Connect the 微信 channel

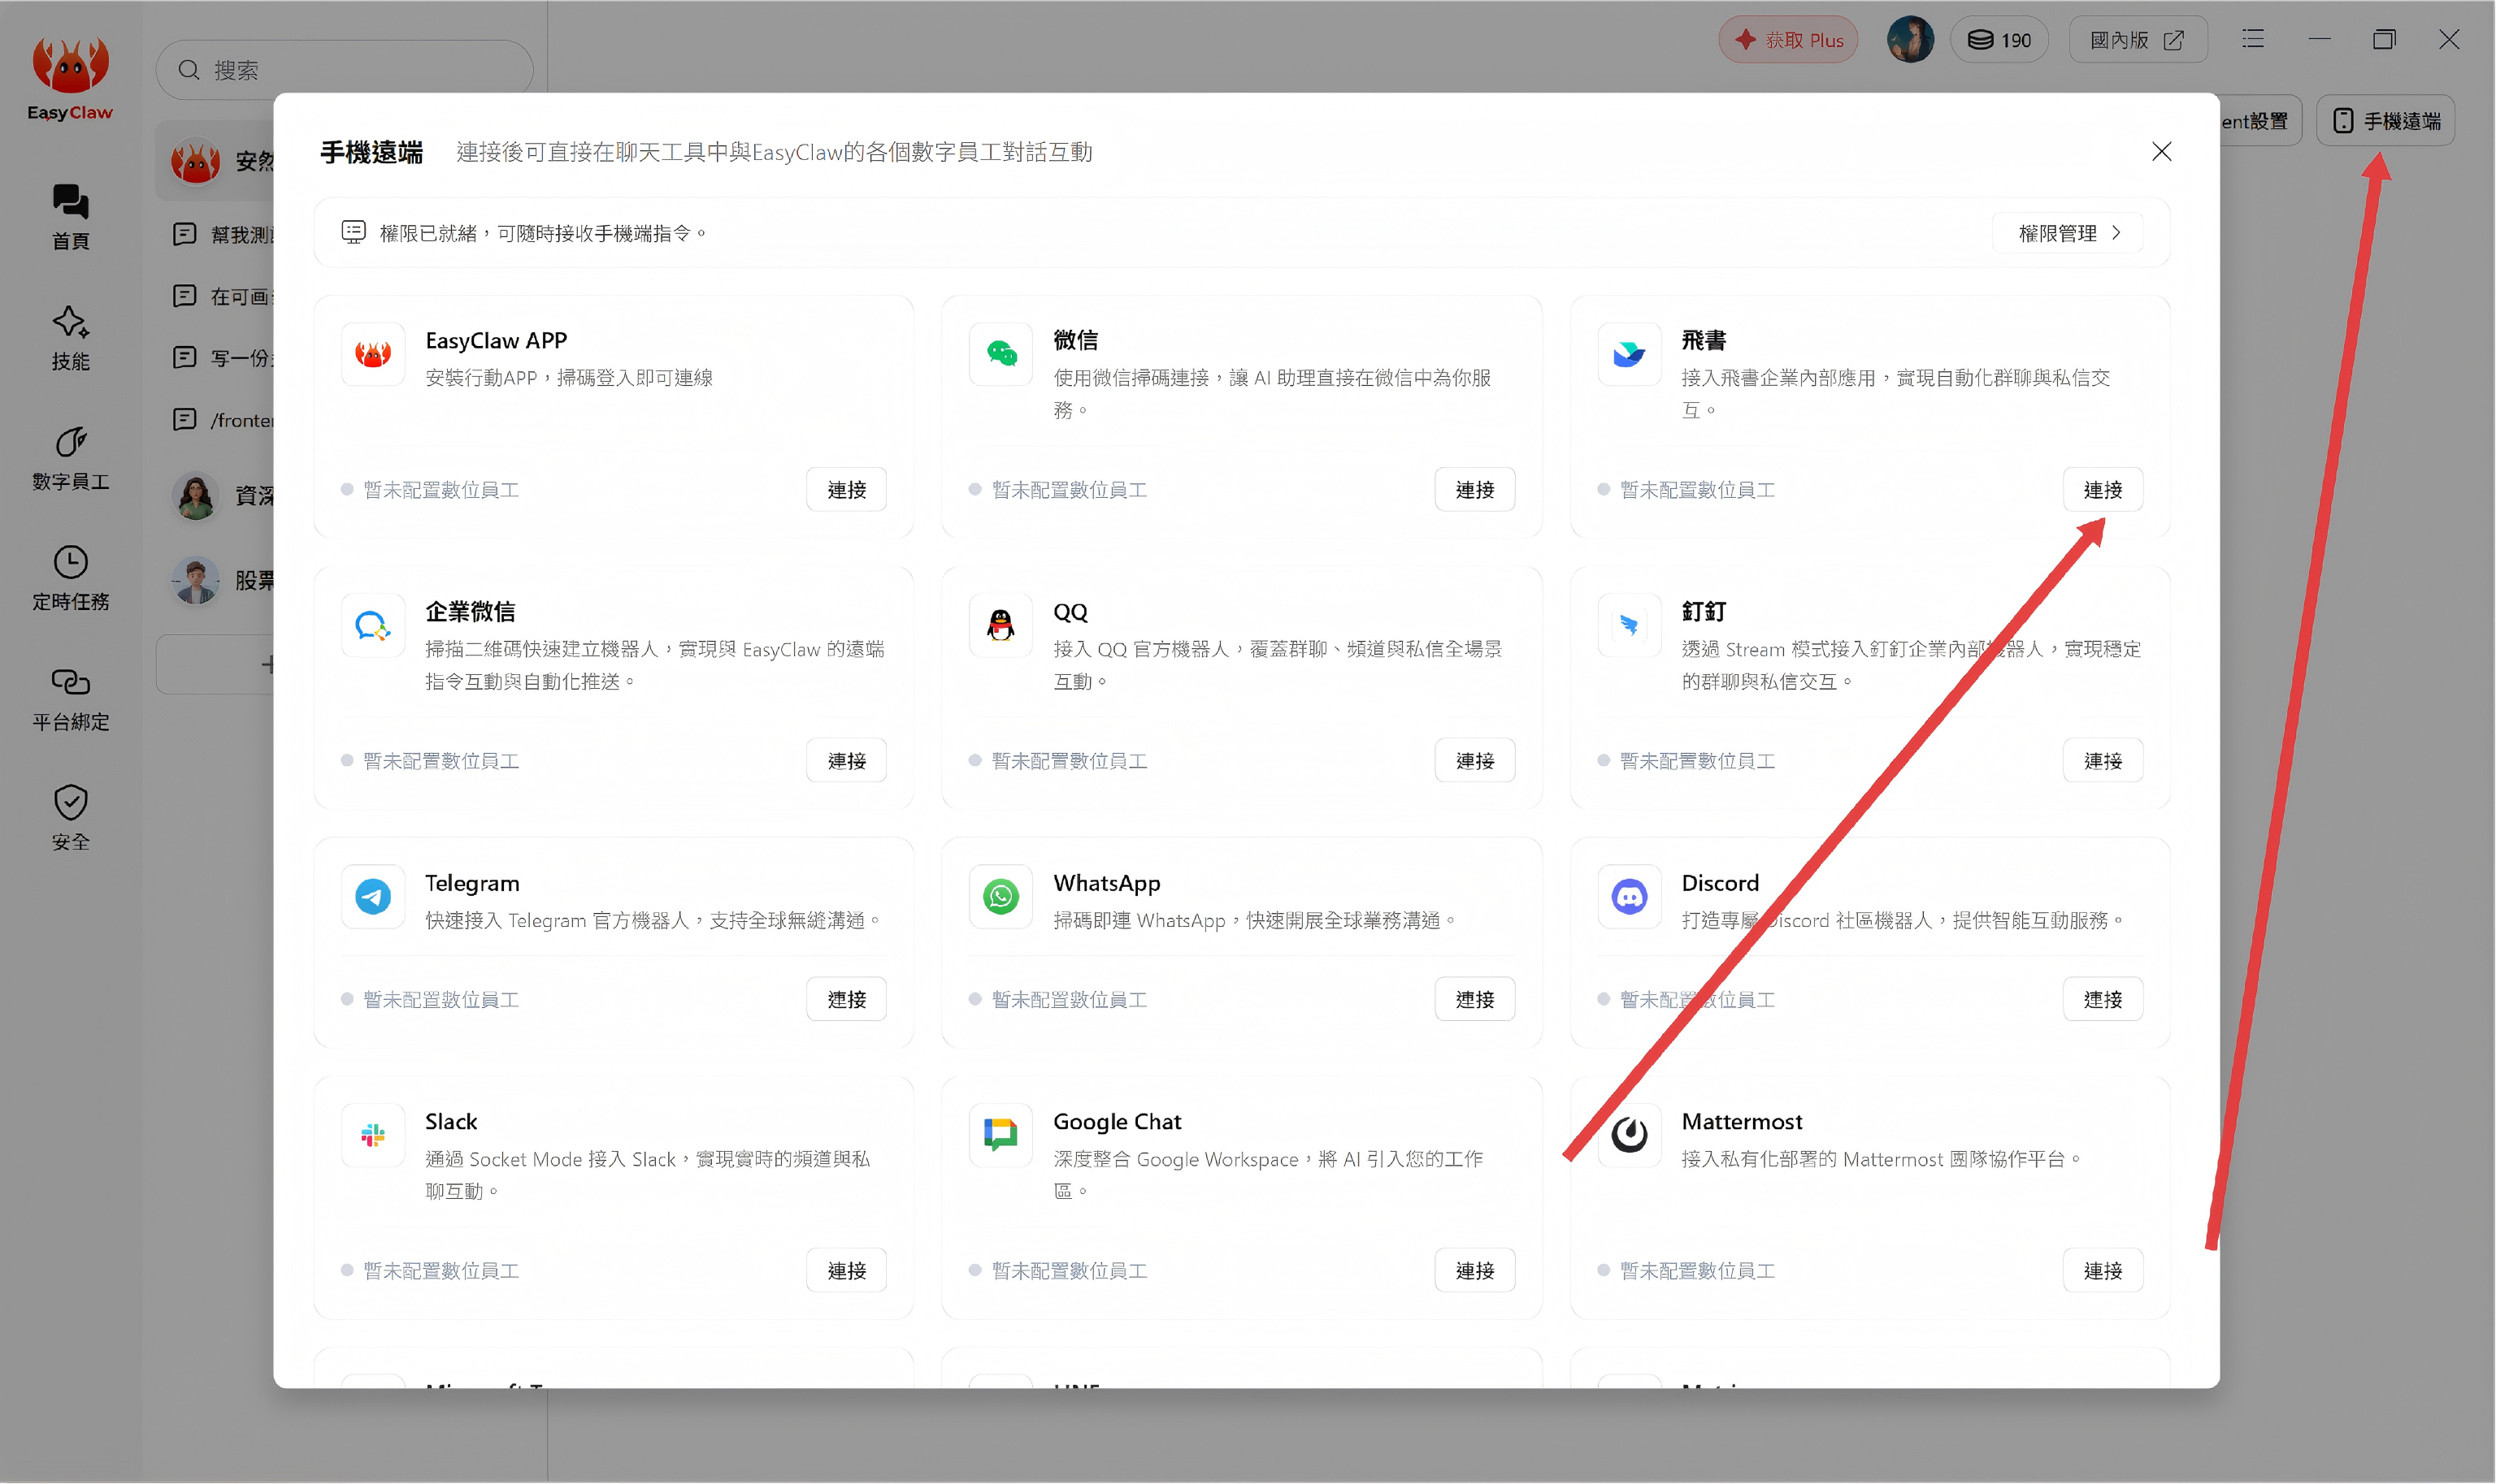tap(1474, 489)
